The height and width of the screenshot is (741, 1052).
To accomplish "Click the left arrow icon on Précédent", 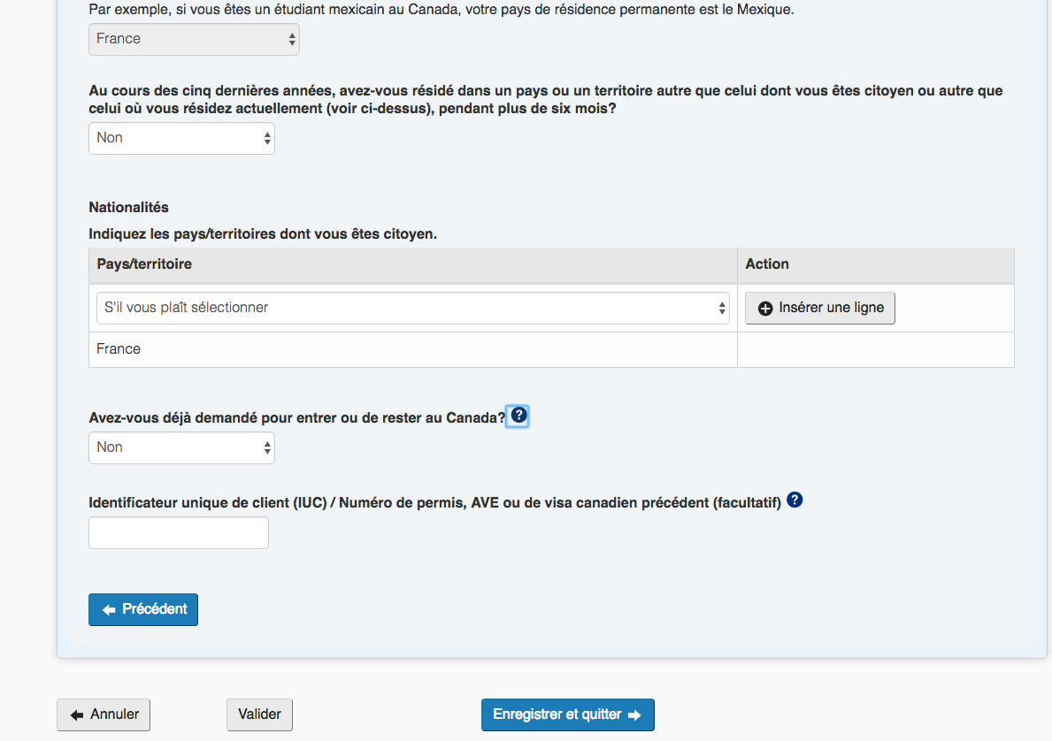I will pyautogui.click(x=109, y=610).
